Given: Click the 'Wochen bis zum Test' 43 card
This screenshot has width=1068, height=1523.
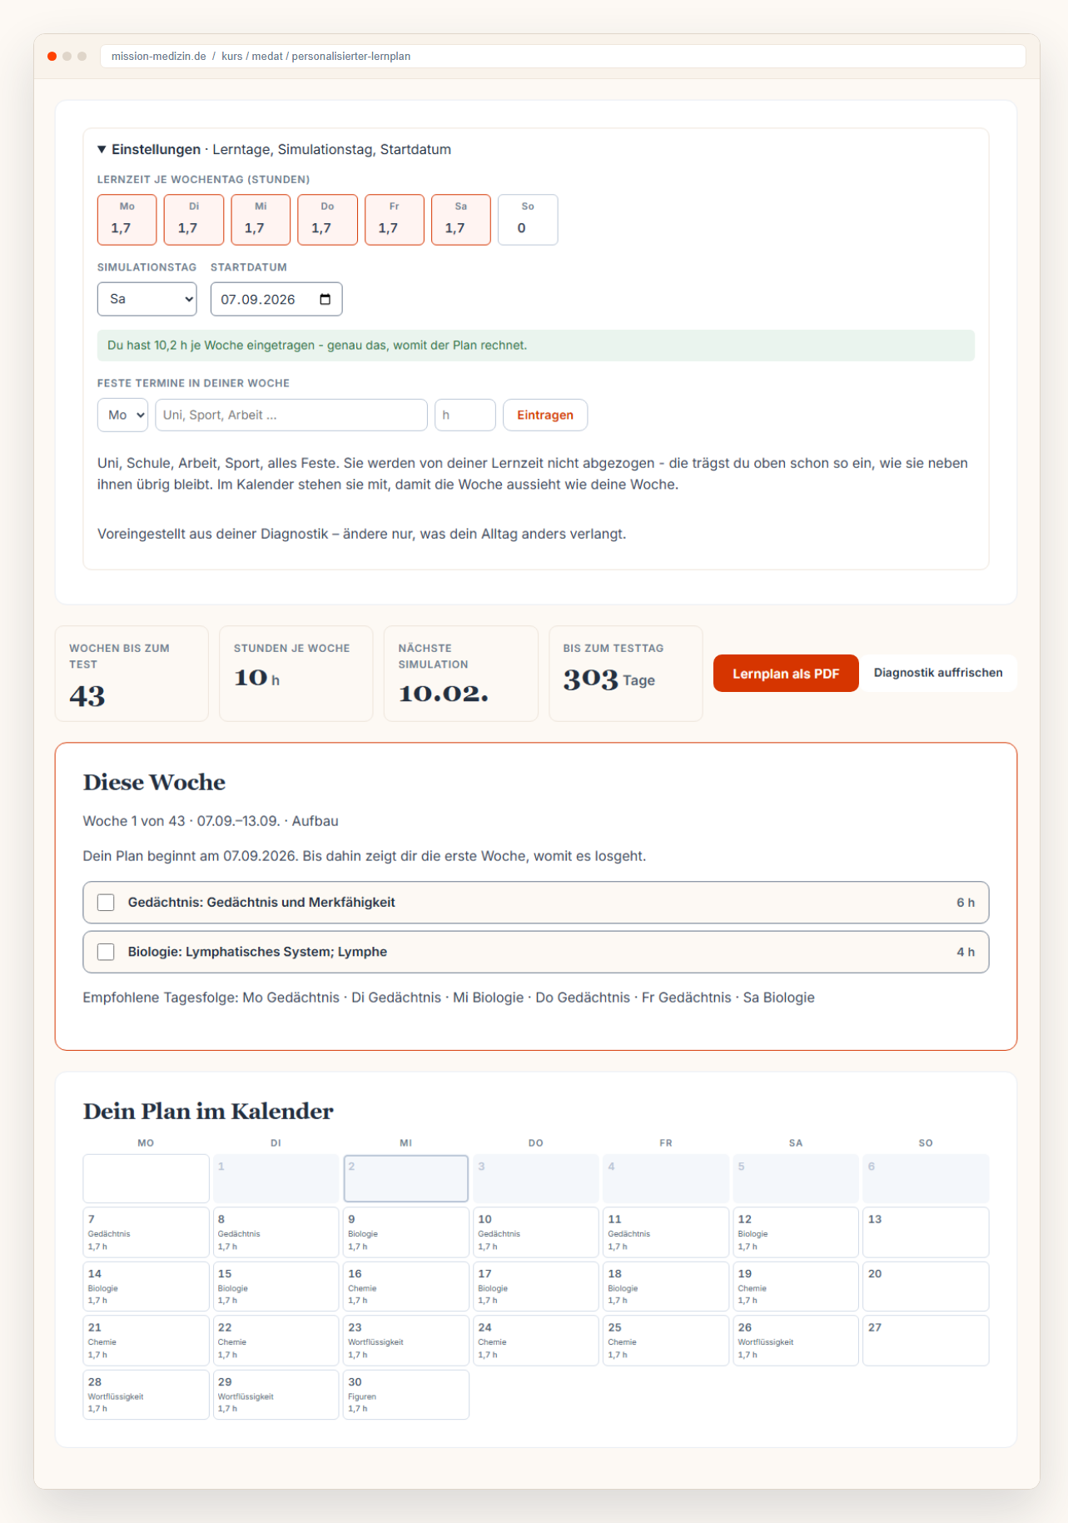Looking at the screenshot, I should [x=132, y=674].
